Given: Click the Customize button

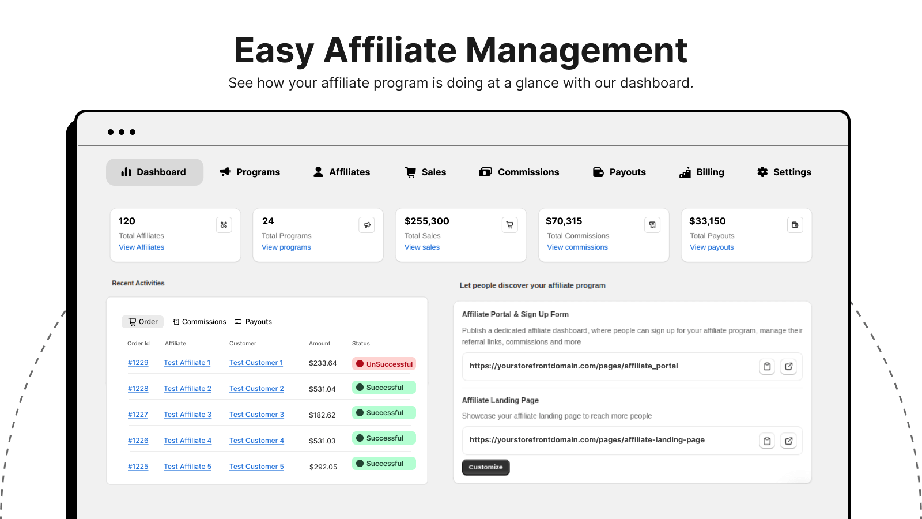Looking at the screenshot, I should (485, 467).
